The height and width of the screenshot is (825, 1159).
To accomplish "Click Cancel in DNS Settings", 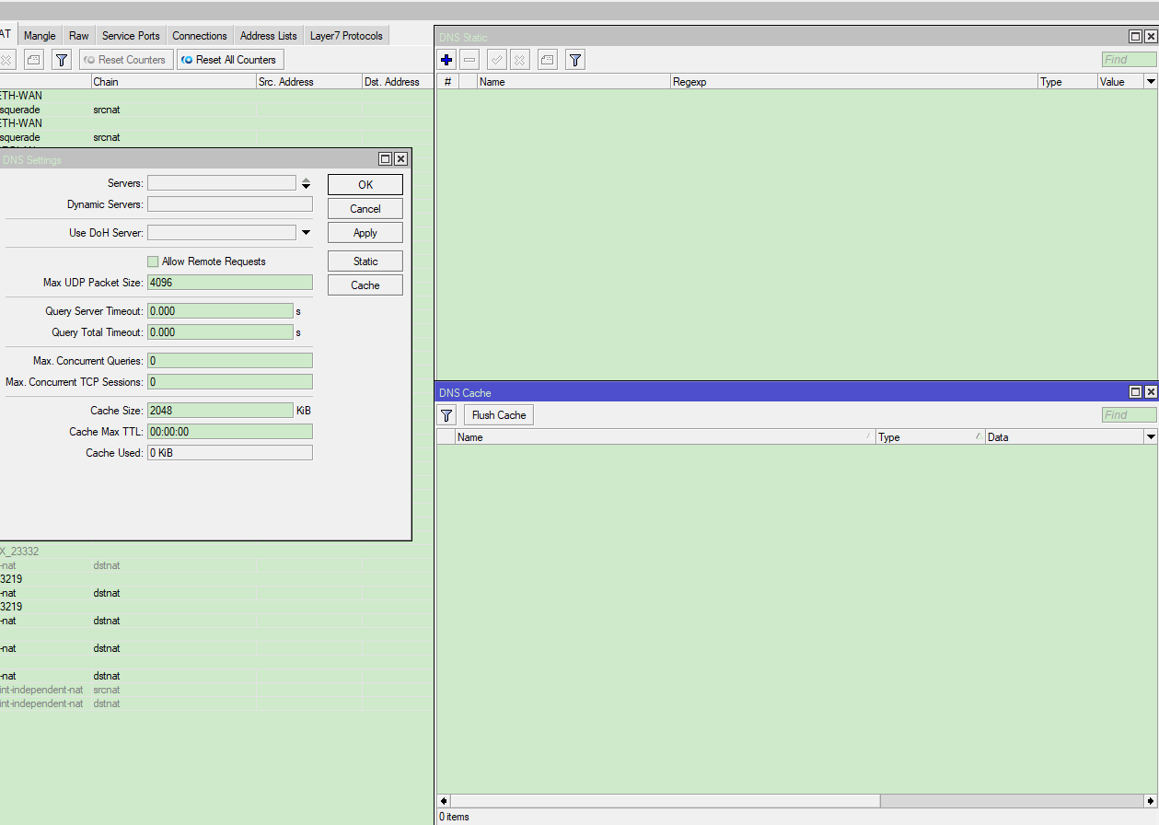I will point(365,209).
